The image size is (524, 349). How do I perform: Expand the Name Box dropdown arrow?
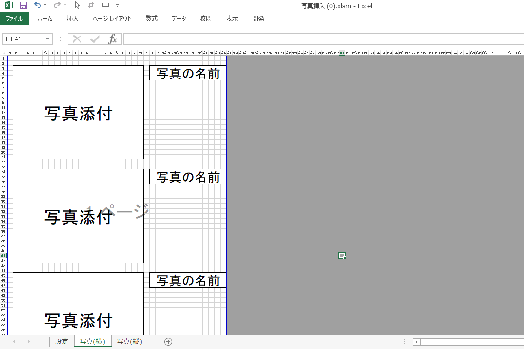tap(48, 39)
